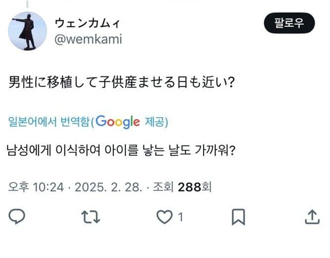Retweet the post using the repost icon

click(x=90, y=217)
